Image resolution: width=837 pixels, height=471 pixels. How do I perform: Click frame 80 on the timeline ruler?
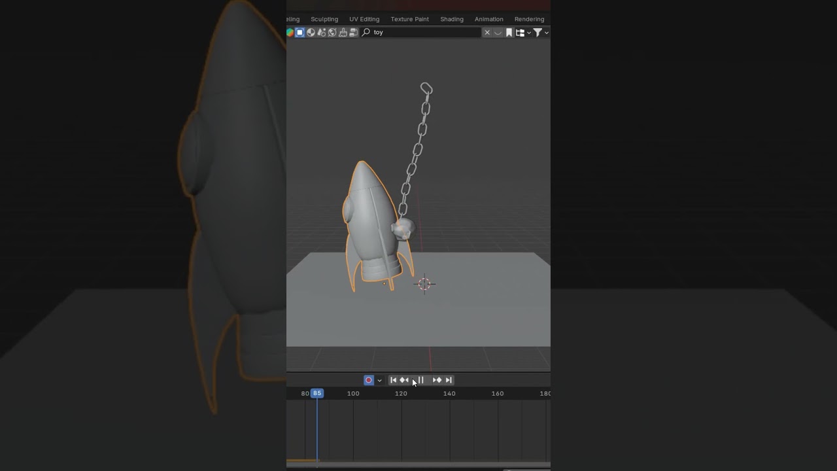pos(305,393)
